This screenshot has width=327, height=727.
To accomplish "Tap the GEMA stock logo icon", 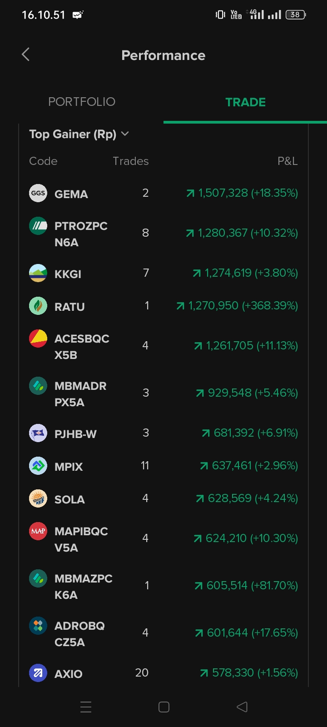I will pyautogui.click(x=38, y=193).
